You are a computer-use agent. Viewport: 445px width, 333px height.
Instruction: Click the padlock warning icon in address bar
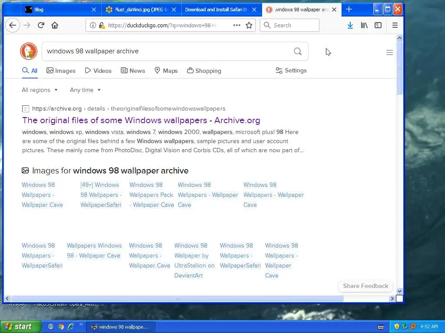[x=102, y=25]
